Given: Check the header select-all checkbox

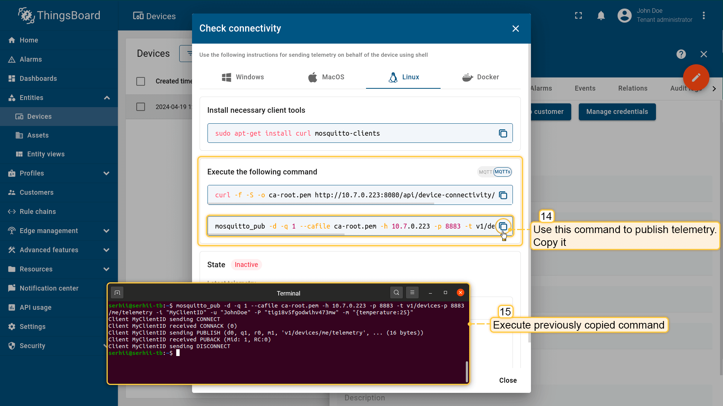Looking at the screenshot, I should (x=140, y=81).
